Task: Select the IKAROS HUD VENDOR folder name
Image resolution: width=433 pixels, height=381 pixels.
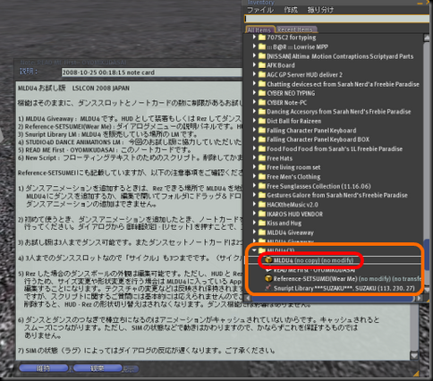Action: pyautogui.click(x=294, y=214)
